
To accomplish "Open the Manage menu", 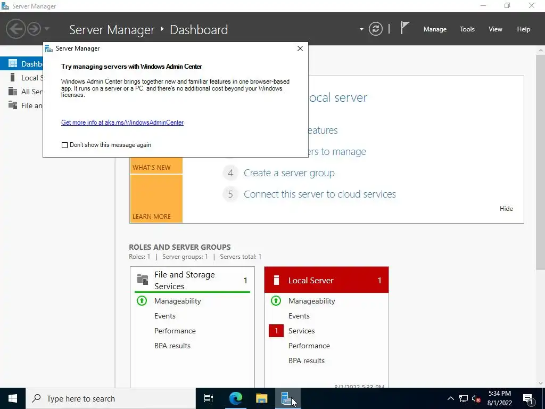I will coord(435,29).
